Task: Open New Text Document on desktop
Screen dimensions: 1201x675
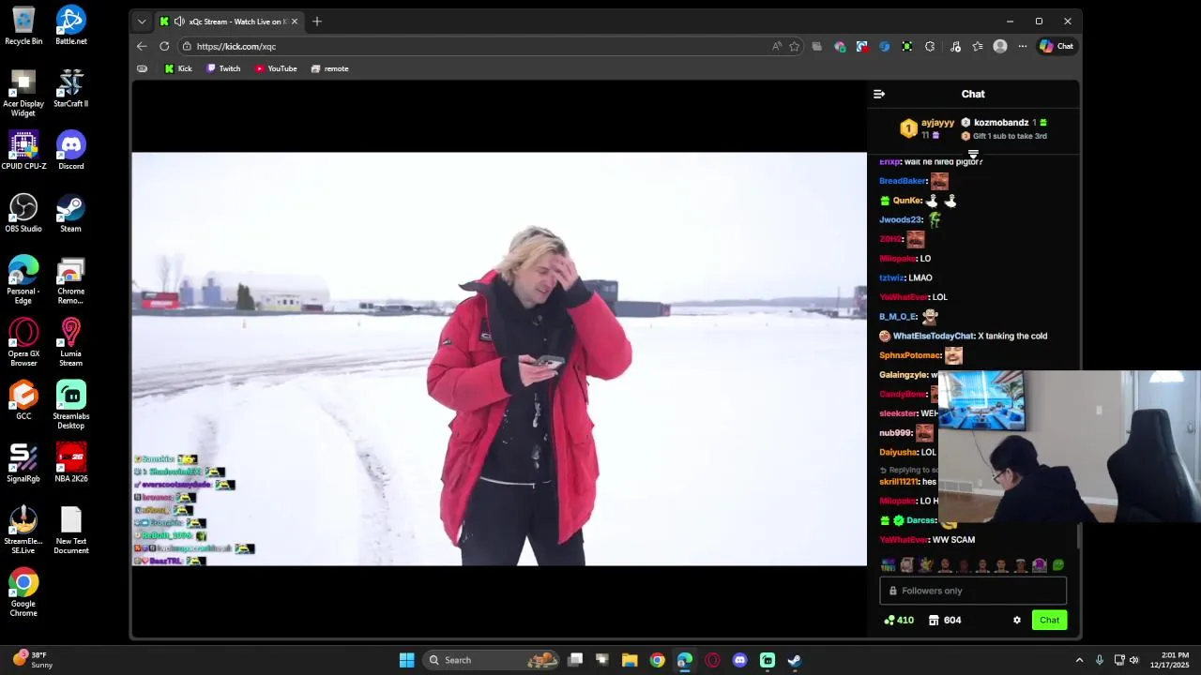Action: pyautogui.click(x=71, y=530)
